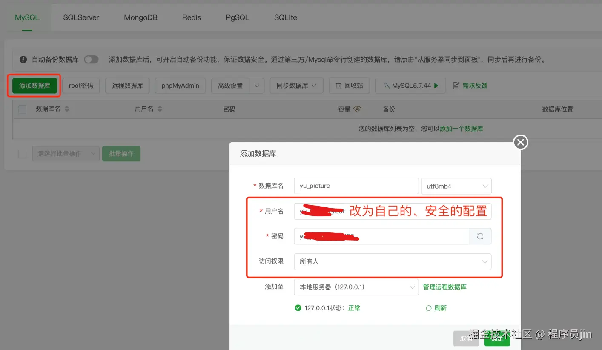Open the SQLite tab
Image resolution: width=602 pixels, height=350 pixels.
pyautogui.click(x=286, y=17)
